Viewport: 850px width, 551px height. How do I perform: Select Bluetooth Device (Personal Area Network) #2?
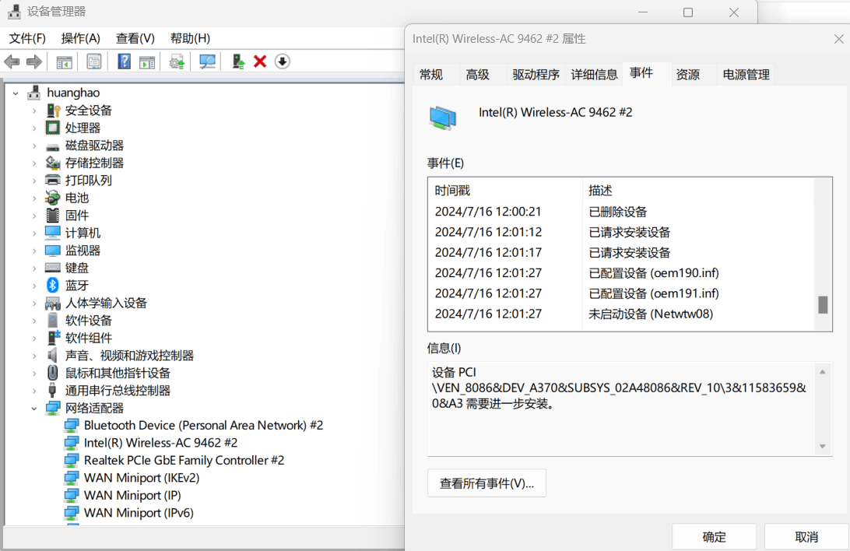203,425
